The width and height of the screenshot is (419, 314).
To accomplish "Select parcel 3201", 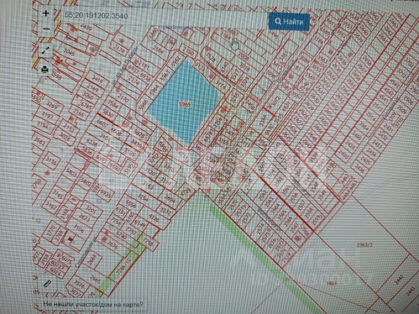I will [90, 209].
